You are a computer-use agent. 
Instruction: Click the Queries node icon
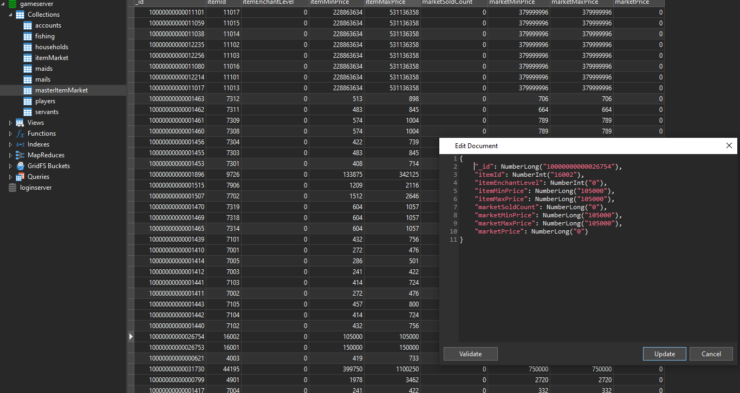click(20, 177)
